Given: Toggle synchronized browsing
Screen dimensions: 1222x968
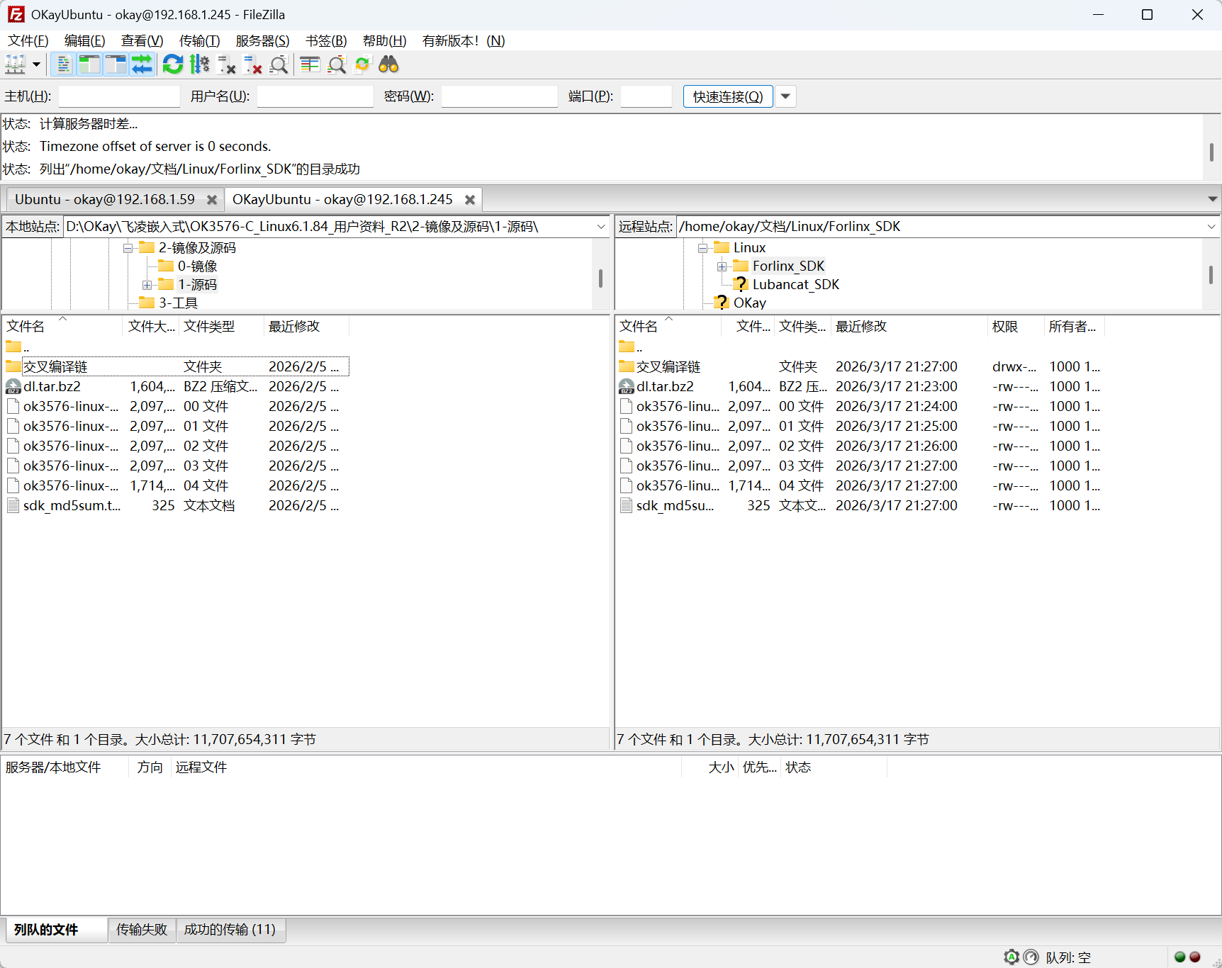Looking at the screenshot, I should tap(362, 65).
